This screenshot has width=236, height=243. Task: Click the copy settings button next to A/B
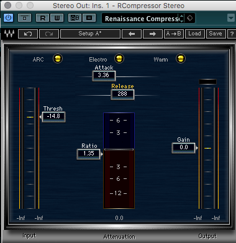coord(89,18)
